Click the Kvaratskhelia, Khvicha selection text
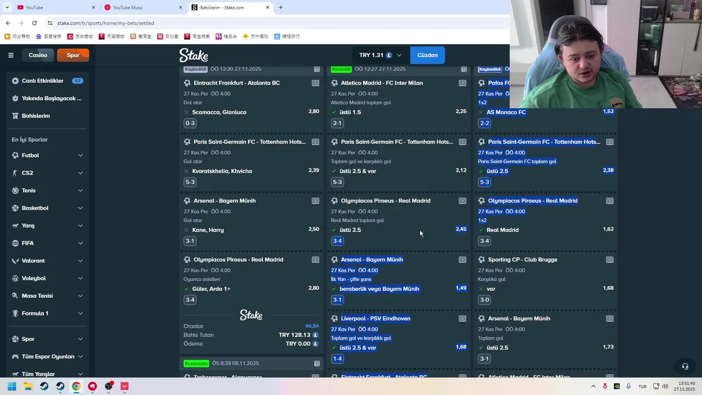Image resolution: width=702 pixels, height=395 pixels. pyautogui.click(x=222, y=171)
